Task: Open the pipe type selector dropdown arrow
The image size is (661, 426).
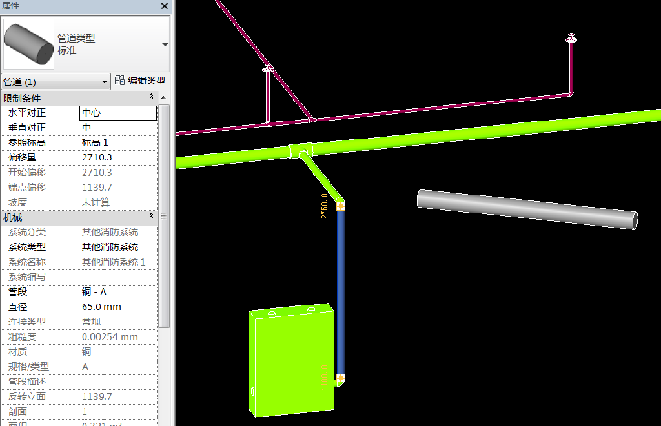Action: click(165, 44)
